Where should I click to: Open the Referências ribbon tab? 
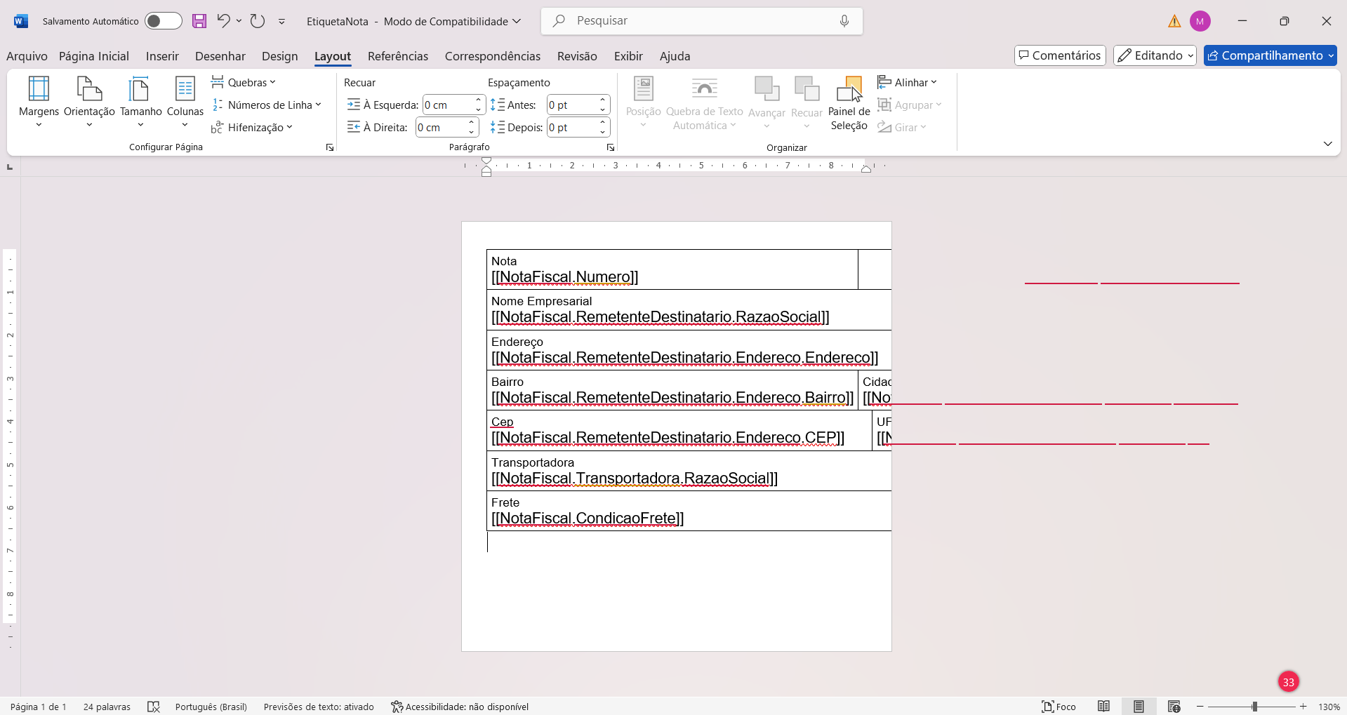pyautogui.click(x=397, y=56)
